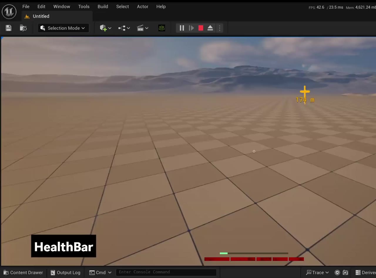
Task: Focus the Enter Console Command field
Action: tap(166, 272)
